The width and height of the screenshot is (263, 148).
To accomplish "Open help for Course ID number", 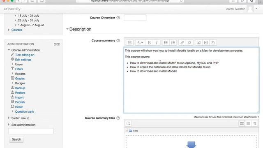I will pyautogui.click(x=118, y=18).
